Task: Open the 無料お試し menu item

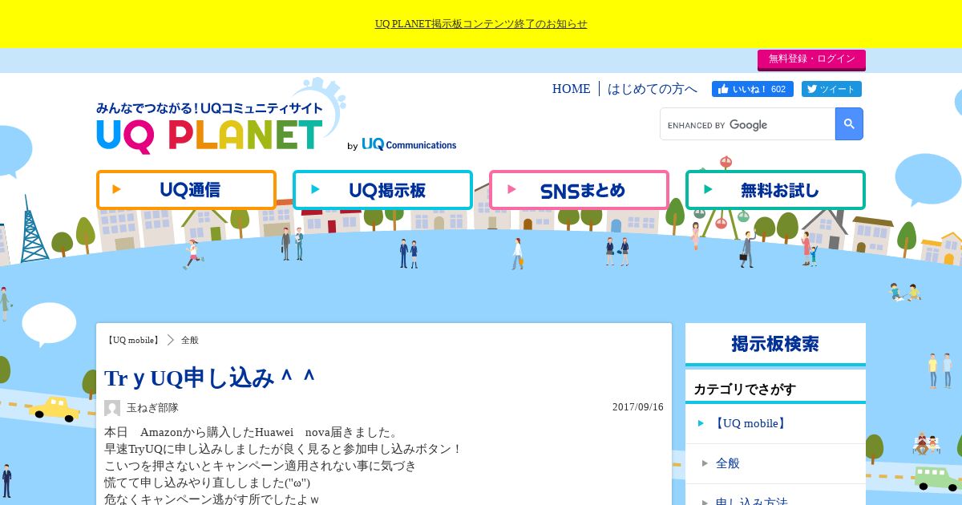Action: tap(775, 190)
